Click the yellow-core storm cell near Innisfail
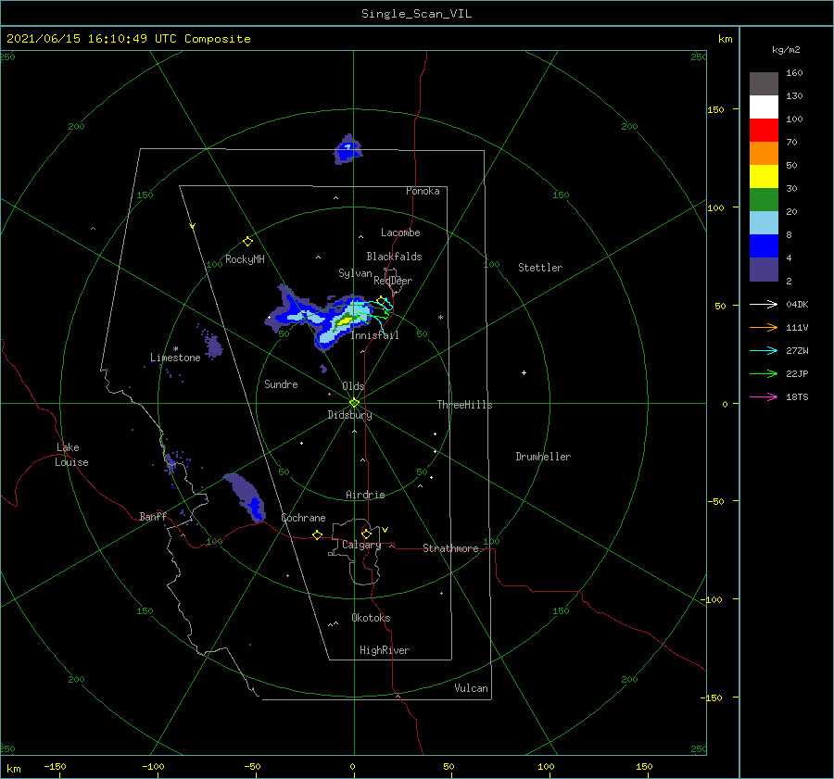This screenshot has width=834, height=779. [347, 321]
